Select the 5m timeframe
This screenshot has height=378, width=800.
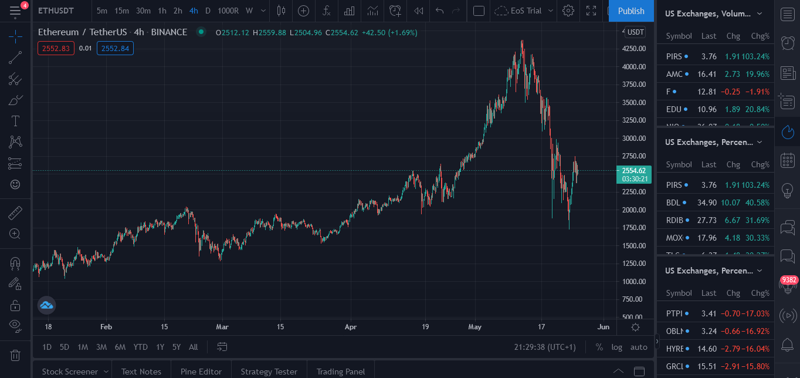(x=102, y=11)
